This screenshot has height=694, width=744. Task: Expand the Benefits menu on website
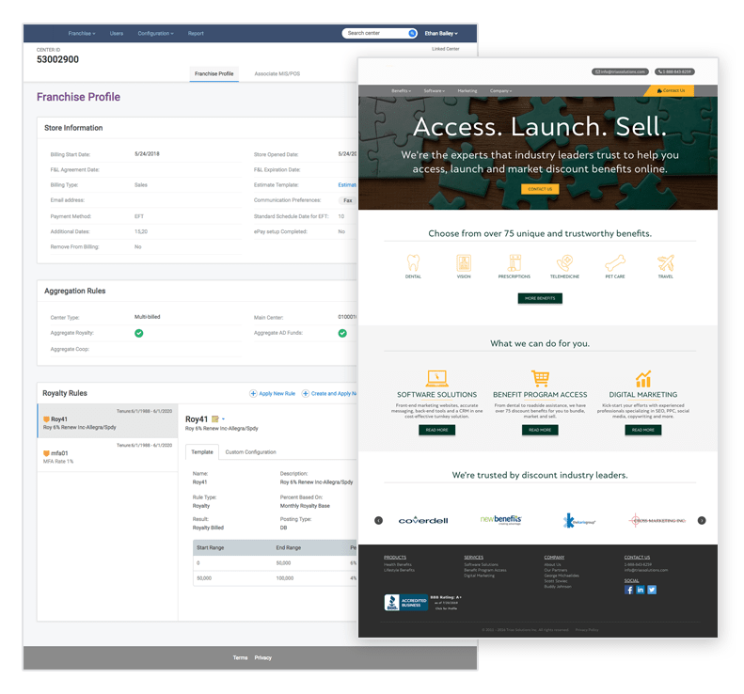tap(401, 90)
